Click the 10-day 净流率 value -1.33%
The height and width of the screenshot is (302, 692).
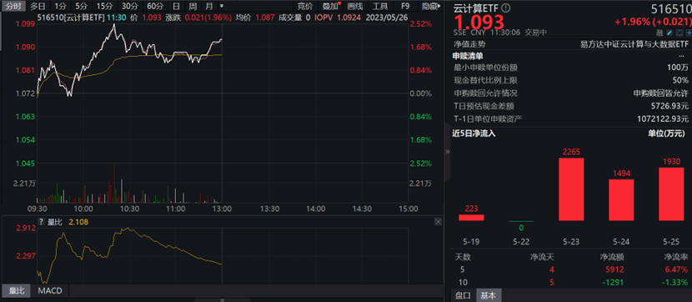pyautogui.click(x=675, y=282)
